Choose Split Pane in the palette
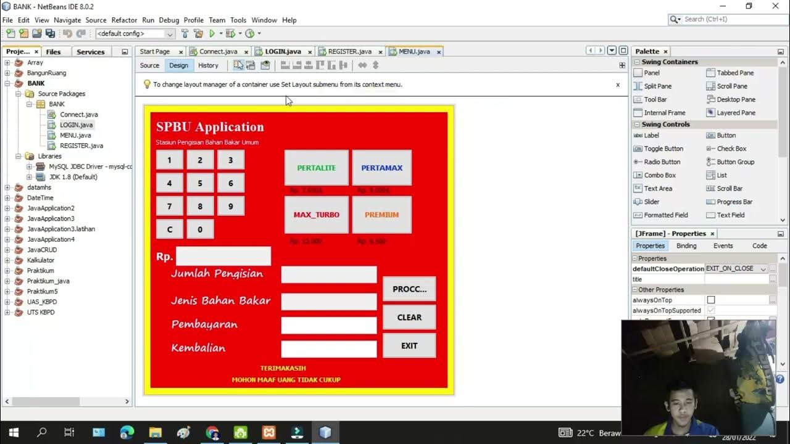This screenshot has width=790, height=444. click(652, 86)
